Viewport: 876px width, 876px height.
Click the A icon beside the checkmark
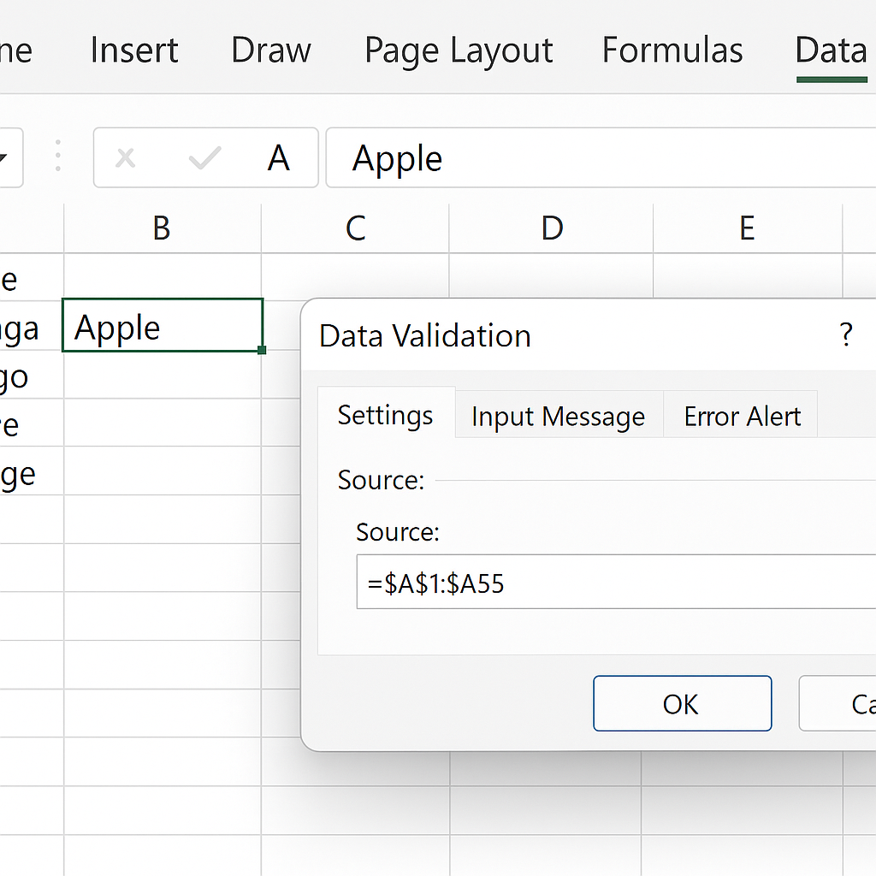[x=278, y=158]
